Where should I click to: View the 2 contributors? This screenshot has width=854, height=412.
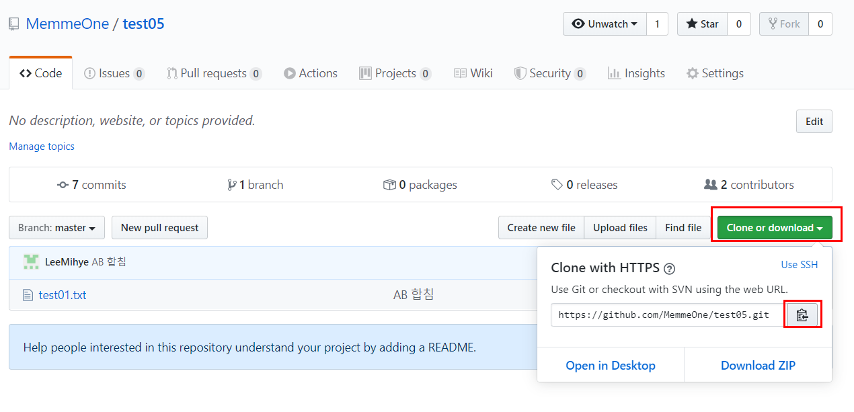749,185
